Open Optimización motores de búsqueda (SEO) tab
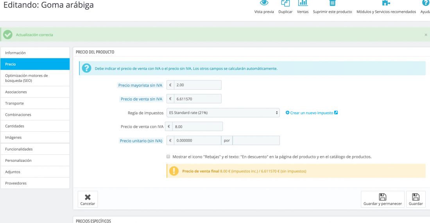 tap(35, 78)
